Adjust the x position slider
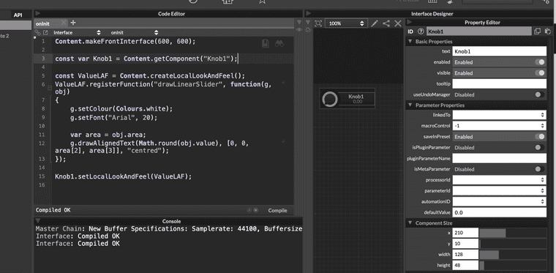The height and width of the screenshot is (273, 556). (x=513, y=233)
